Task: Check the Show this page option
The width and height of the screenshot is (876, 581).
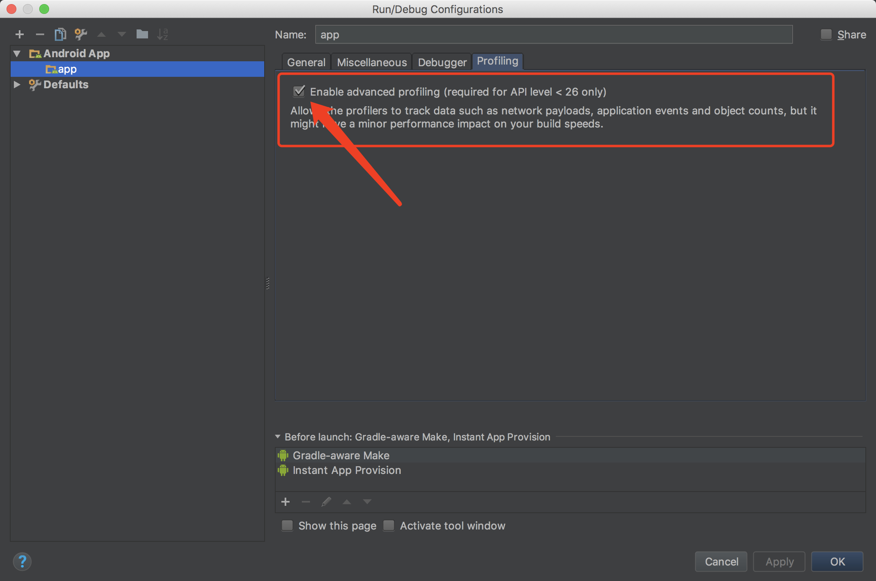Action: pyautogui.click(x=288, y=525)
